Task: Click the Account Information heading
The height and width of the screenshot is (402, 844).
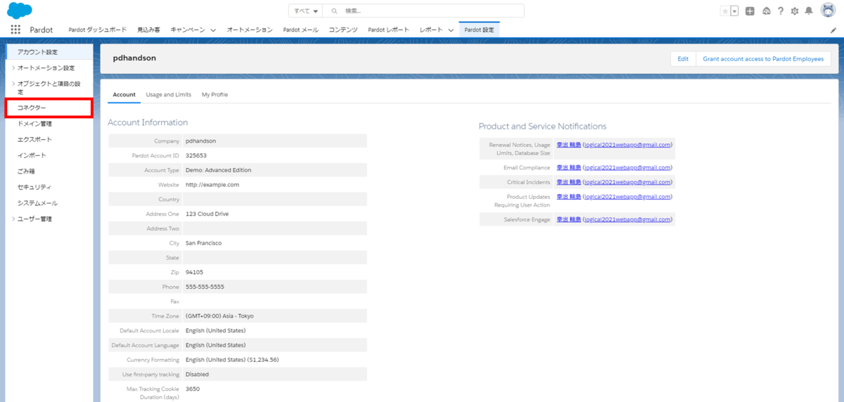Action: pos(148,122)
